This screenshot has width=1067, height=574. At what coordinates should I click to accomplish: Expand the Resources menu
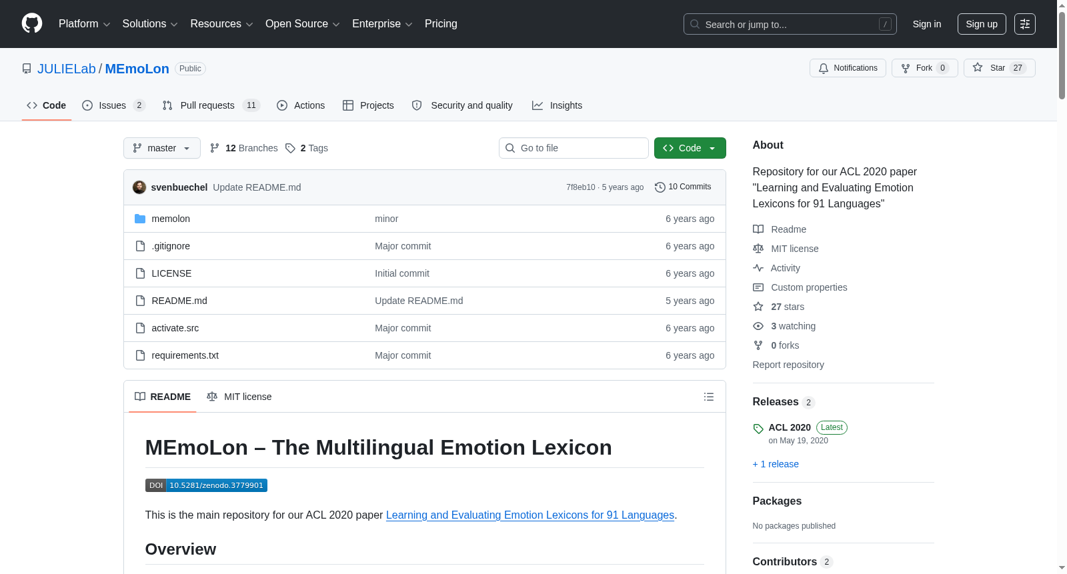[x=222, y=24]
